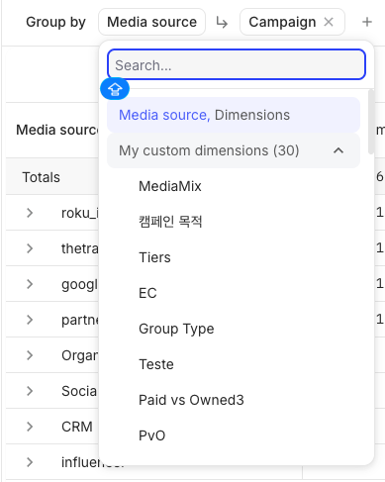385x482 pixels.
Task: Click the dropdown list scrollbar
Action: [x=371, y=122]
